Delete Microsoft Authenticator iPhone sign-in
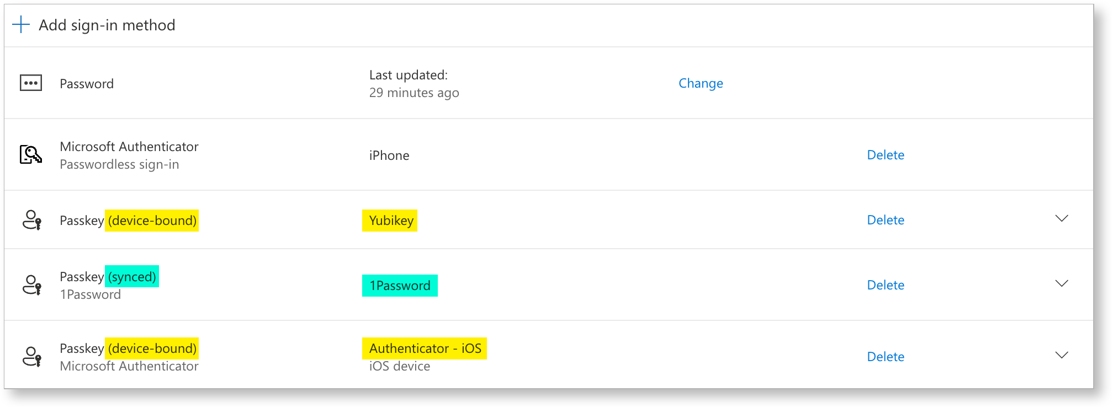 click(885, 155)
